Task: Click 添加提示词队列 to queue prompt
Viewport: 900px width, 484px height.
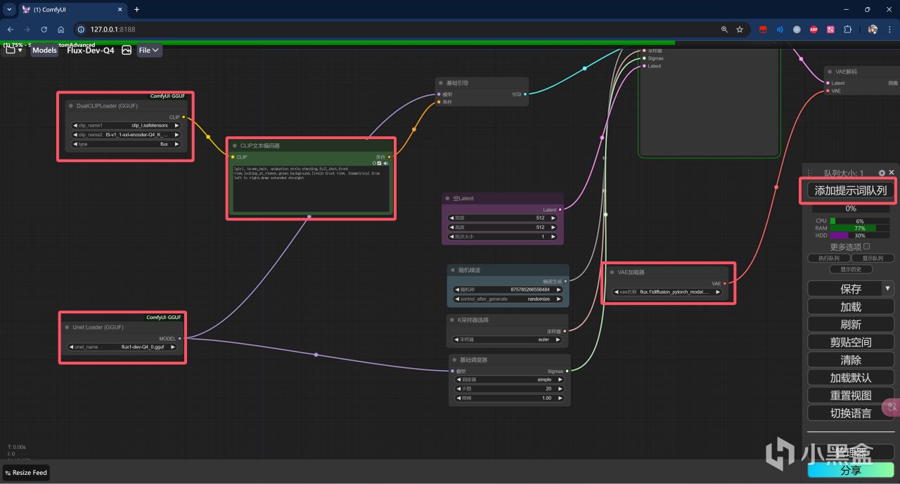Action: (x=850, y=190)
